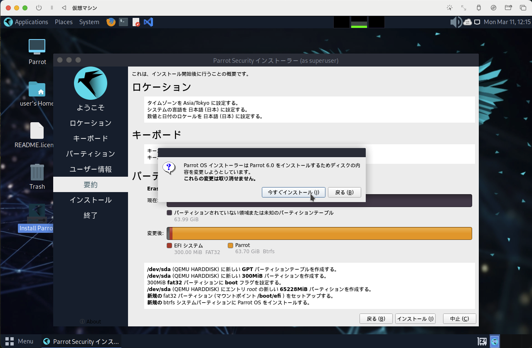Open the Places menu
Image resolution: width=532 pixels, height=348 pixels.
(64, 22)
